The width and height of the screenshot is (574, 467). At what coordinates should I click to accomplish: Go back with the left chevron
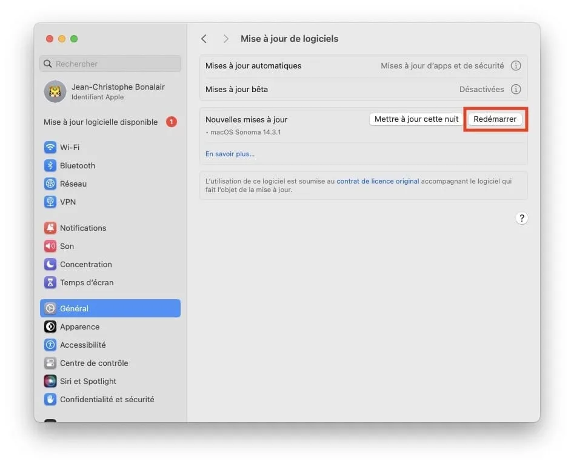(x=204, y=39)
